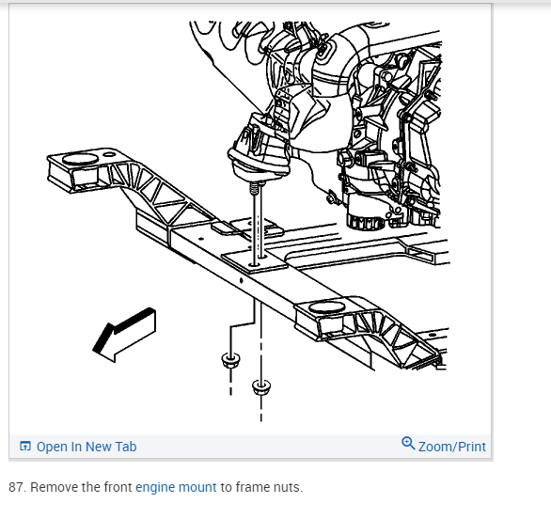Open the diagram via Open In New Tab text
This screenshot has height=519, width=551.
click(x=87, y=447)
